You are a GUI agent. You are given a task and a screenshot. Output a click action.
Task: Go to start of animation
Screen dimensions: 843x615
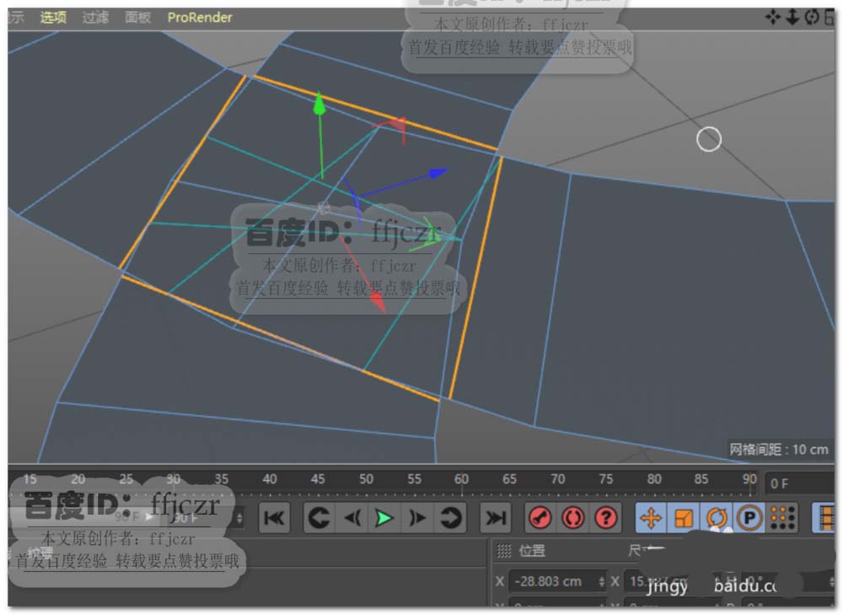tap(274, 518)
